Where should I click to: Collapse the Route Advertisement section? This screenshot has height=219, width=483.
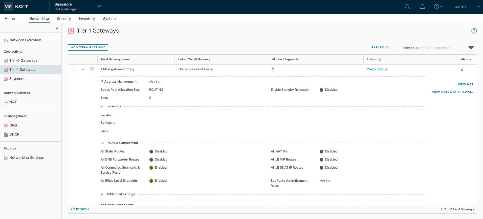pos(102,143)
